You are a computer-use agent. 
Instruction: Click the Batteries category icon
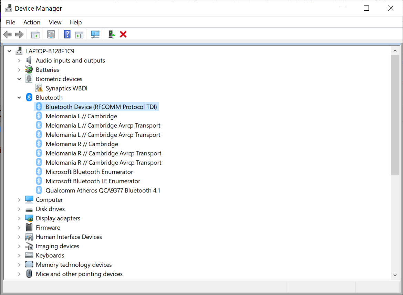tap(29, 69)
